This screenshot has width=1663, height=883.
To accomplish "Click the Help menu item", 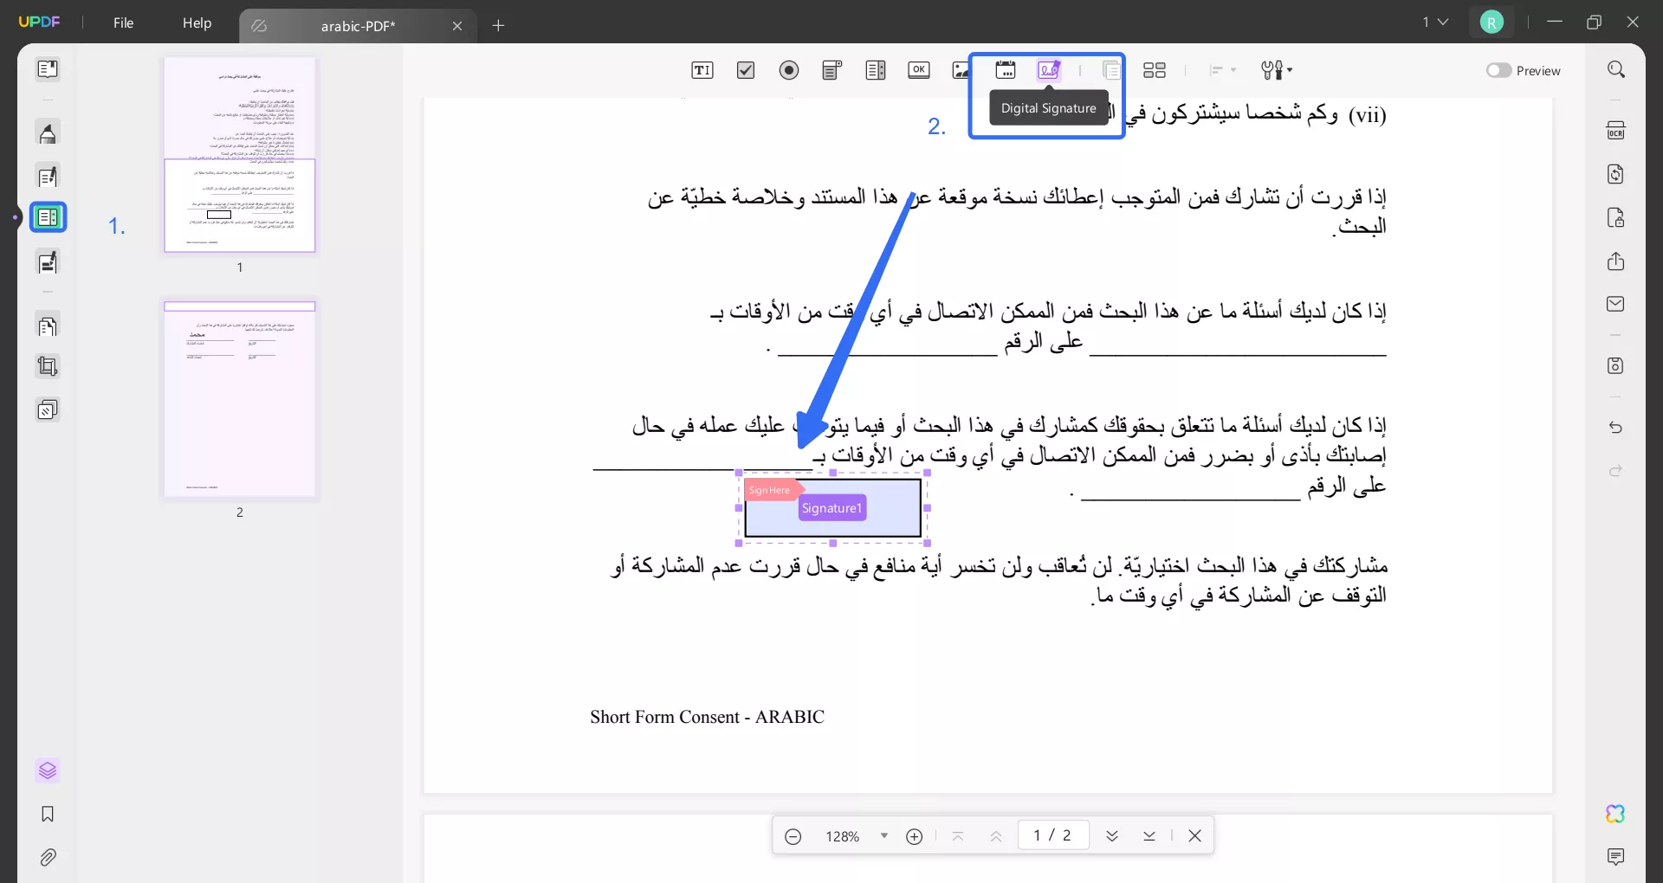I will point(197,23).
